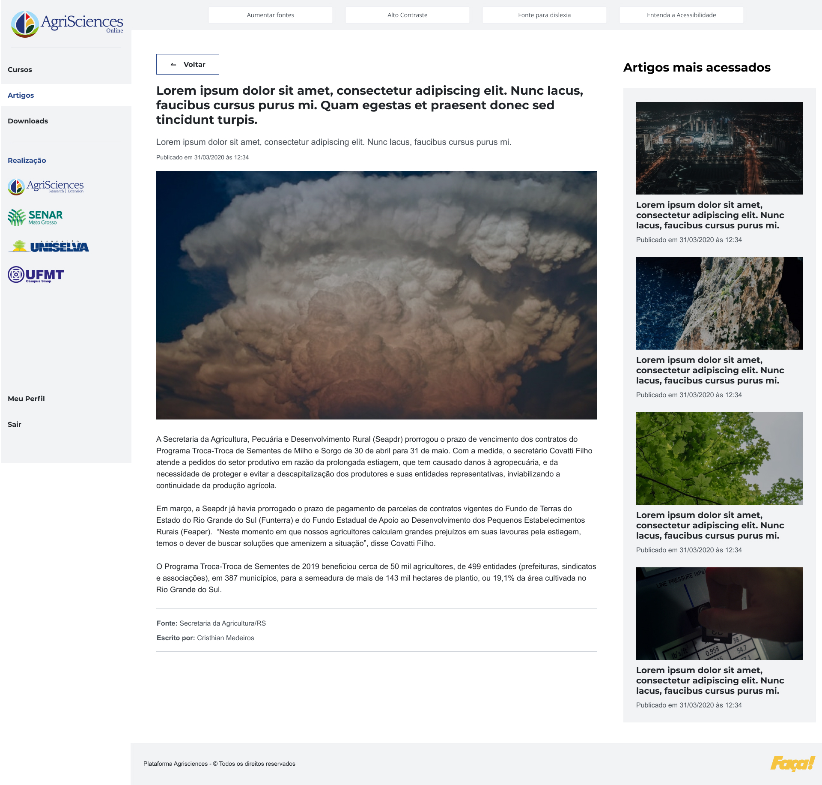The image size is (822, 785).
Task: Enable Fonte para dislexia option
Action: coord(544,15)
